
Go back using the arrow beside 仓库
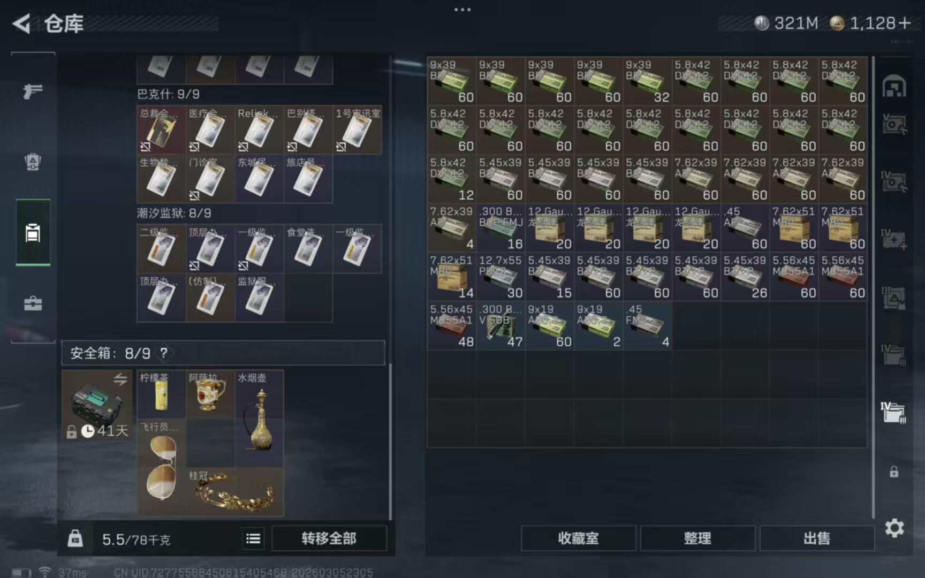[21, 24]
